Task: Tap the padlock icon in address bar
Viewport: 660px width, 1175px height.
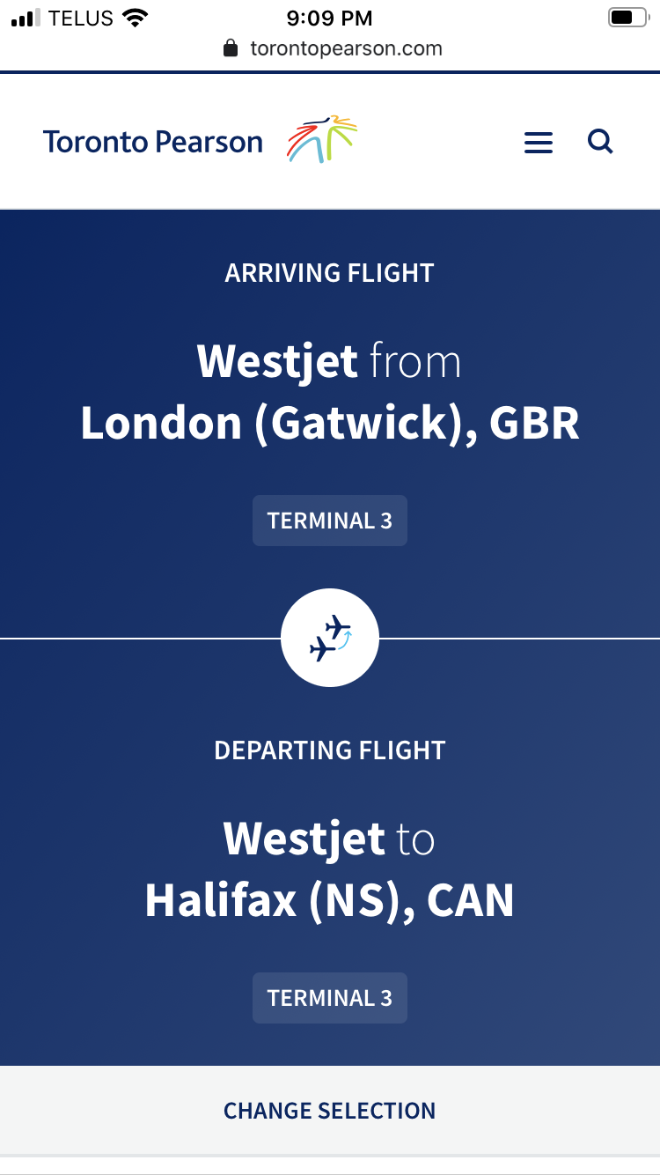Action: pos(231,48)
